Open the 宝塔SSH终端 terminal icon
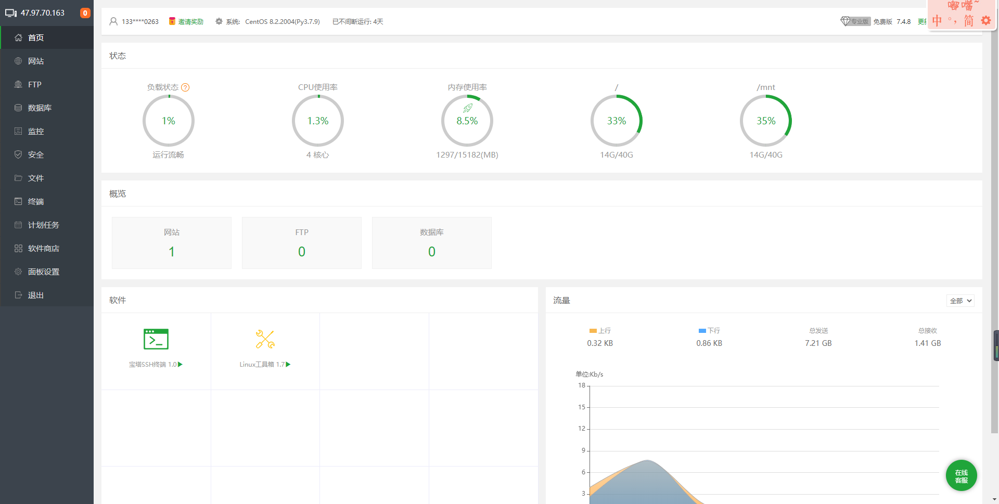This screenshot has height=504, width=999. click(156, 339)
